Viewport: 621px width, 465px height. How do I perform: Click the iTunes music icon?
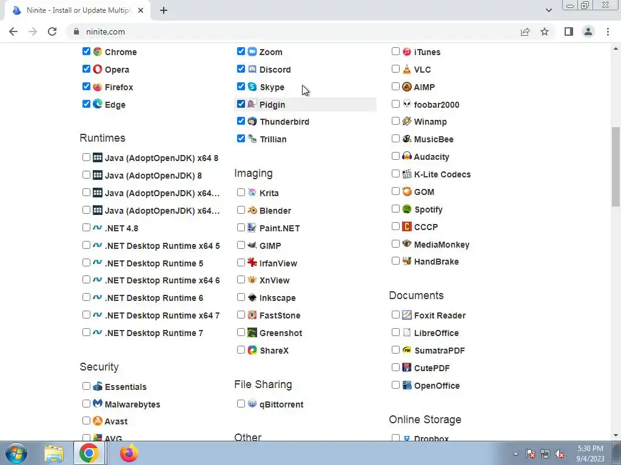coord(407,51)
